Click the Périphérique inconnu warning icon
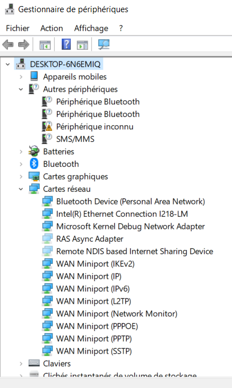This screenshot has width=232, height=388. pyautogui.click(x=47, y=126)
